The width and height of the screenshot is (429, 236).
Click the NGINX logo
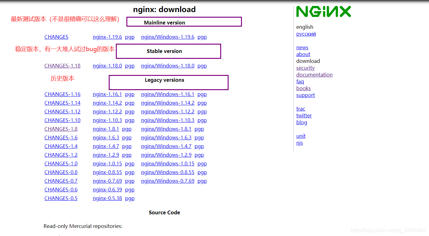[x=323, y=11]
